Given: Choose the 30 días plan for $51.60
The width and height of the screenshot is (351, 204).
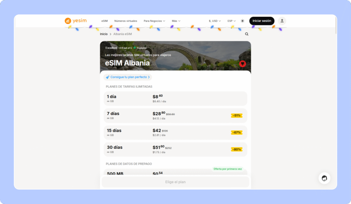Looking at the screenshot, I should pyautogui.click(x=175, y=149).
